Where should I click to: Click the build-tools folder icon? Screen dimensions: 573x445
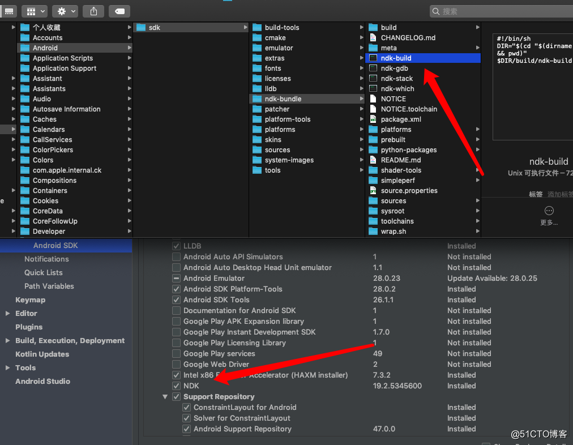(x=257, y=27)
